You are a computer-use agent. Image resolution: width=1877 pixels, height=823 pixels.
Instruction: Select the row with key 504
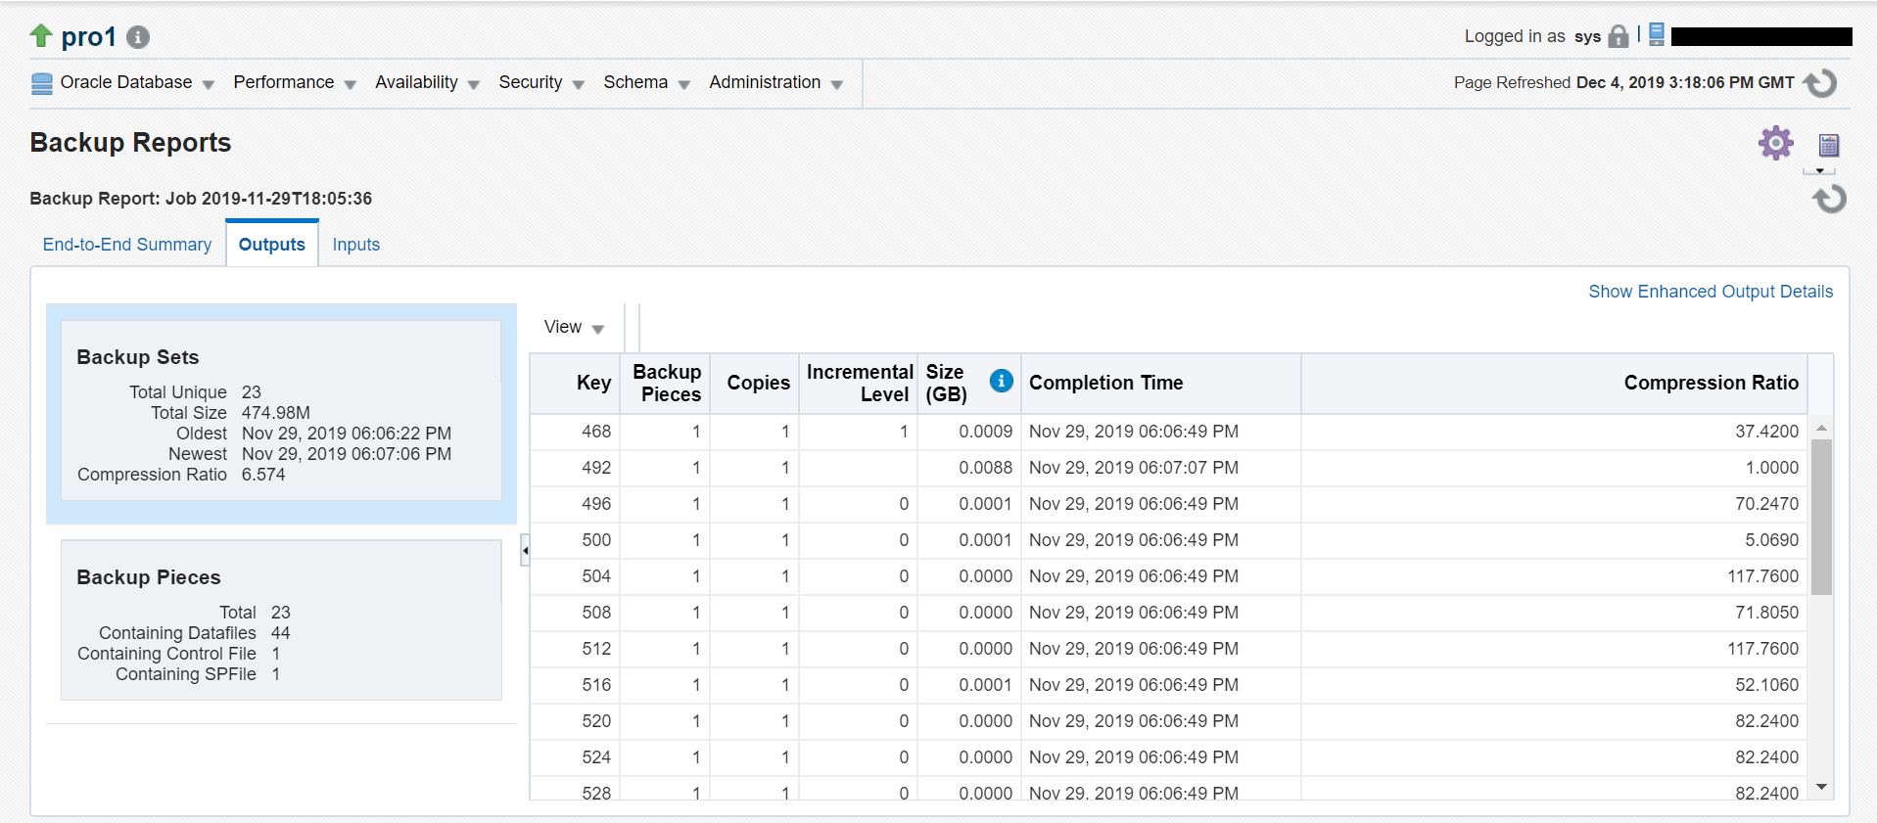click(x=1168, y=576)
